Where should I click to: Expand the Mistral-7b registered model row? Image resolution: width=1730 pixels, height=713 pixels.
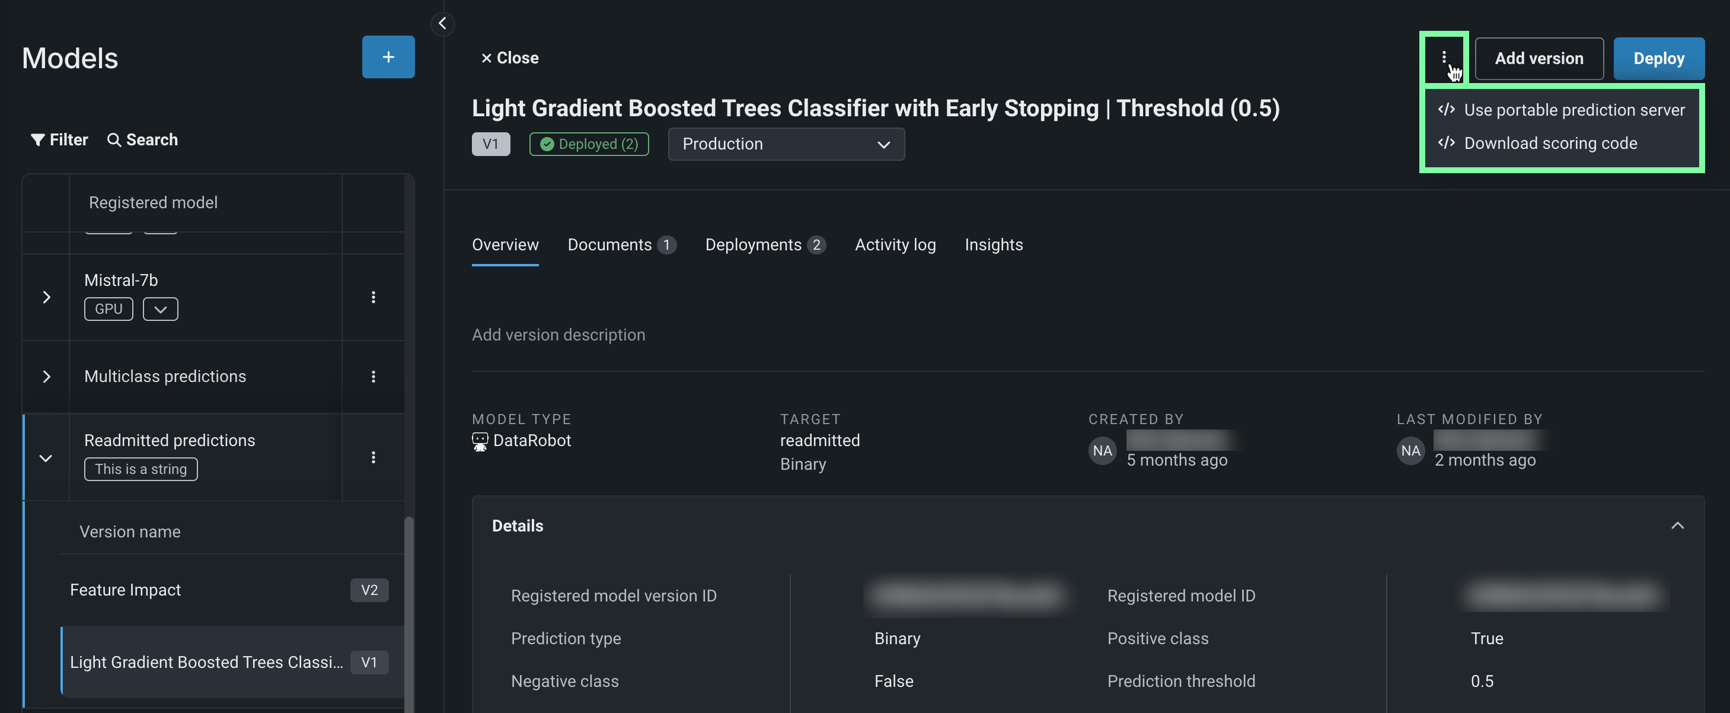46,297
